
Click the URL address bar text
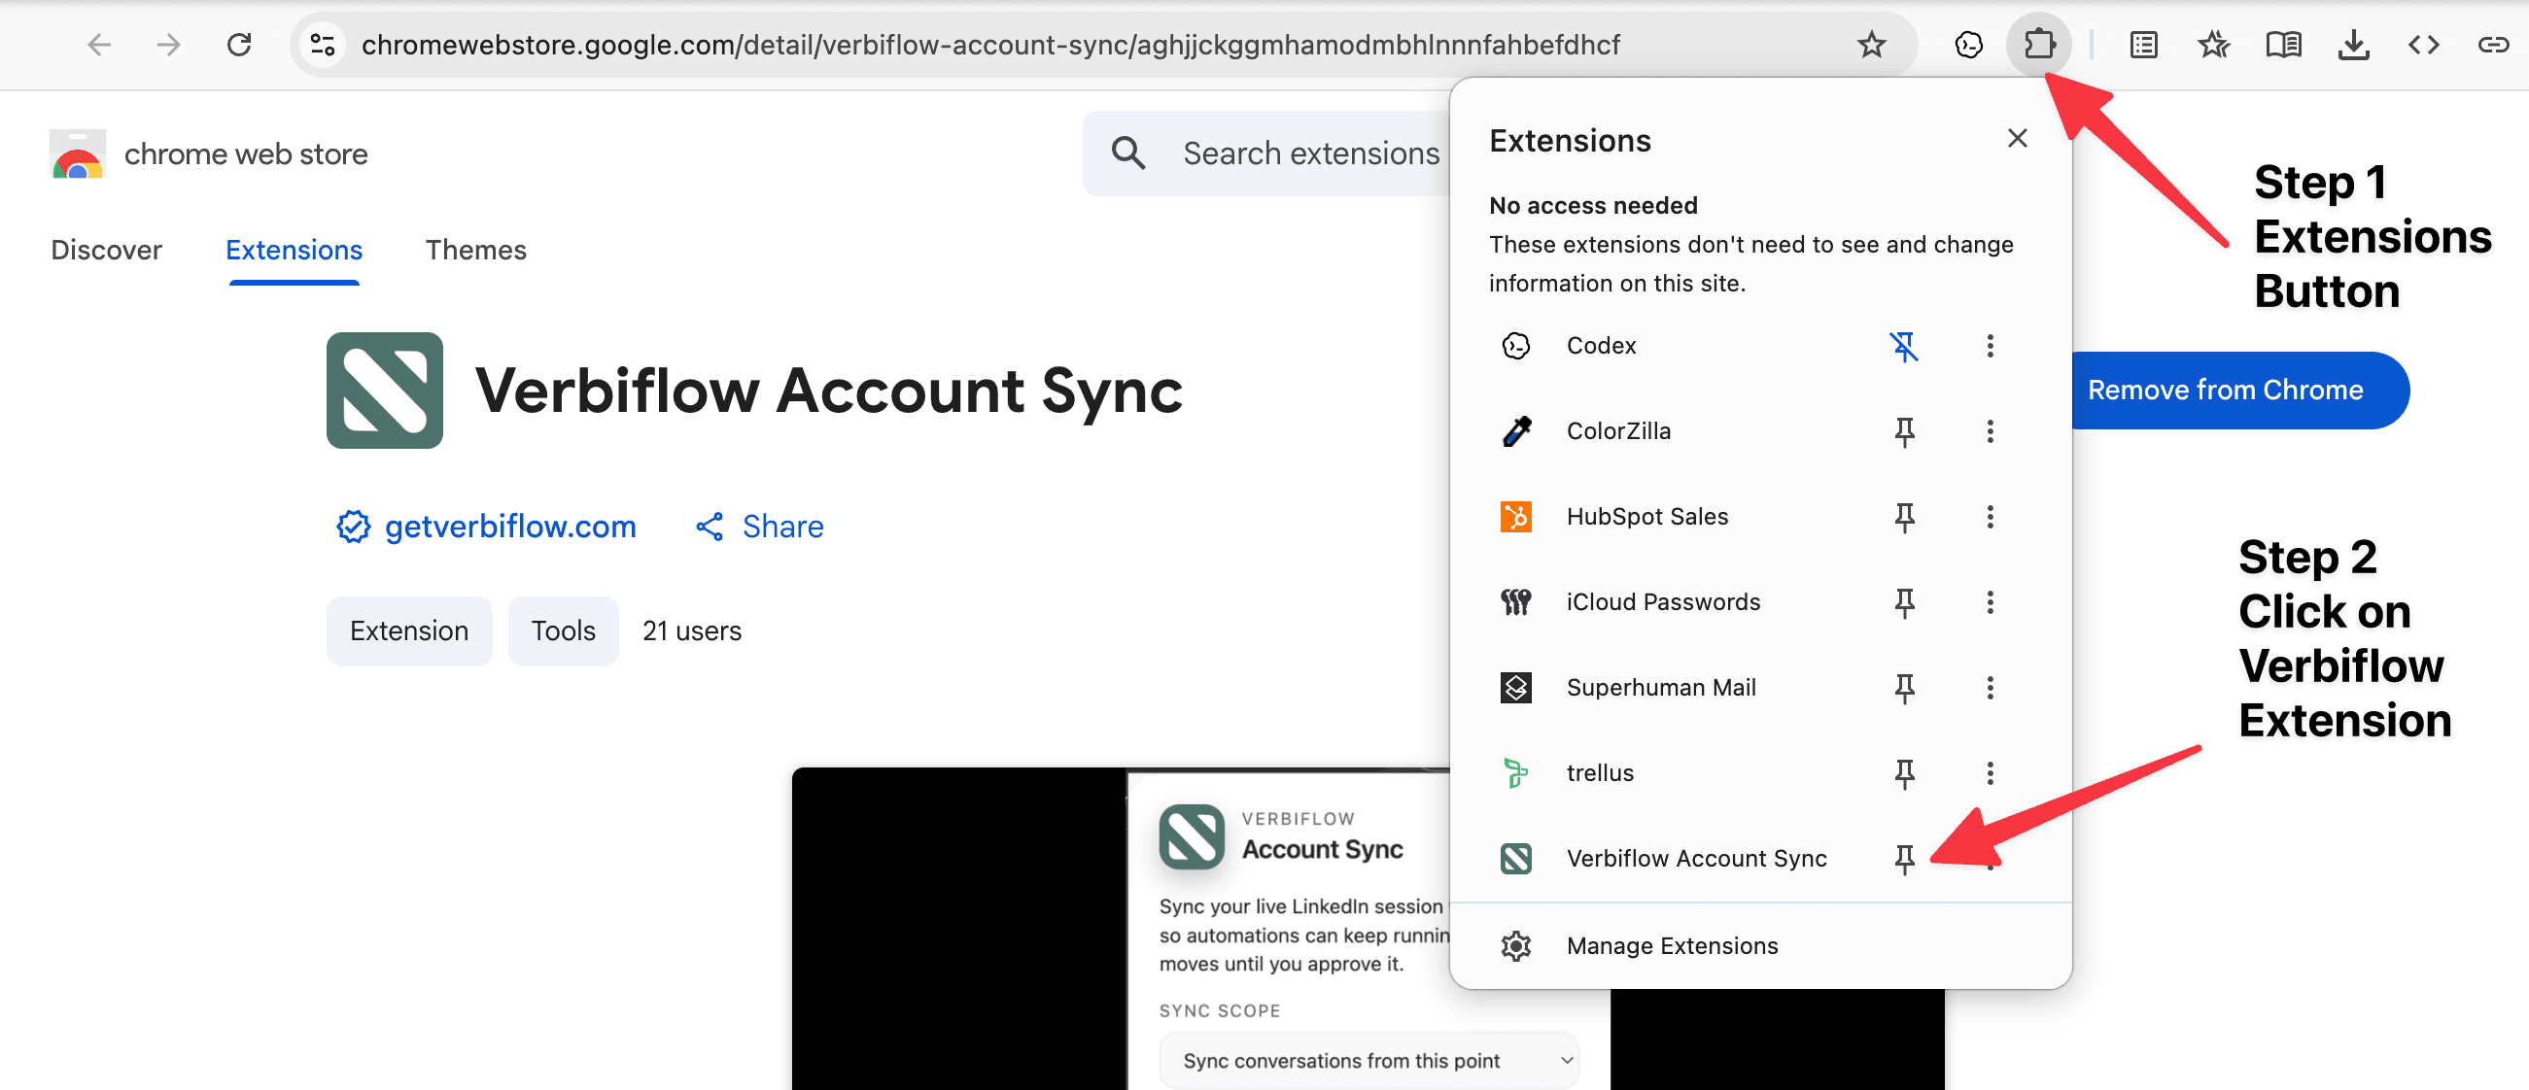(989, 44)
